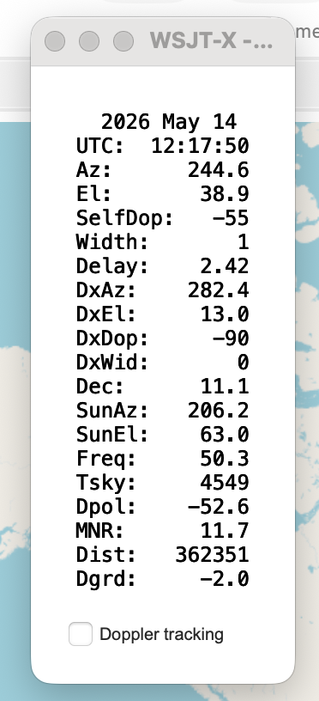Click the WSJT-X window title text
Screen dimensions: 319x701
[211, 41]
